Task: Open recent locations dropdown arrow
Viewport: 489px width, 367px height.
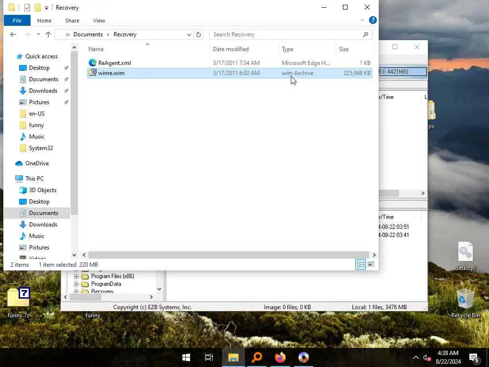Action: [x=38, y=34]
